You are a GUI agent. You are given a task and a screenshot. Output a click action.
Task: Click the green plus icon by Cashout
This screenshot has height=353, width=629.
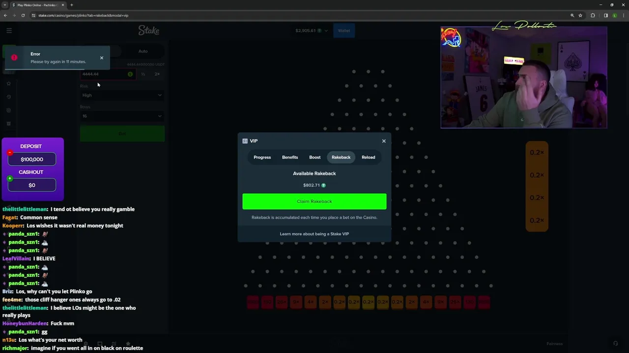tap(10, 178)
